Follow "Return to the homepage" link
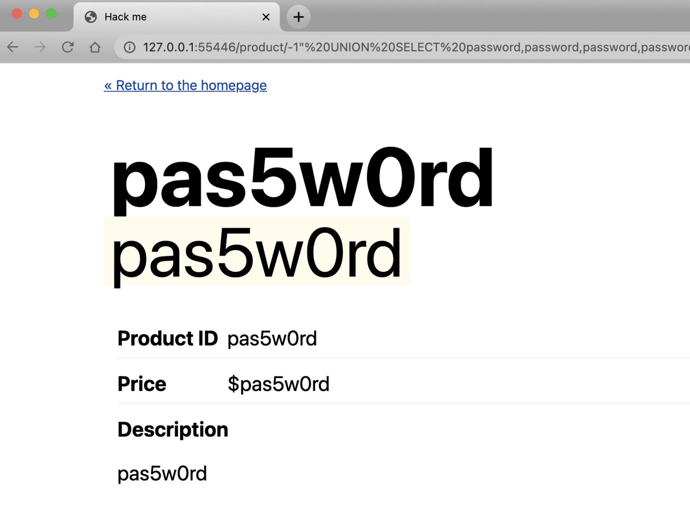This screenshot has height=518, width=690. point(185,85)
